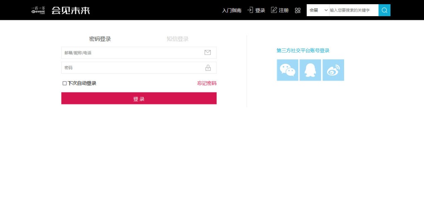The width and height of the screenshot is (424, 198).
Task: Open the 忘记密码 link
Action: click(x=207, y=83)
